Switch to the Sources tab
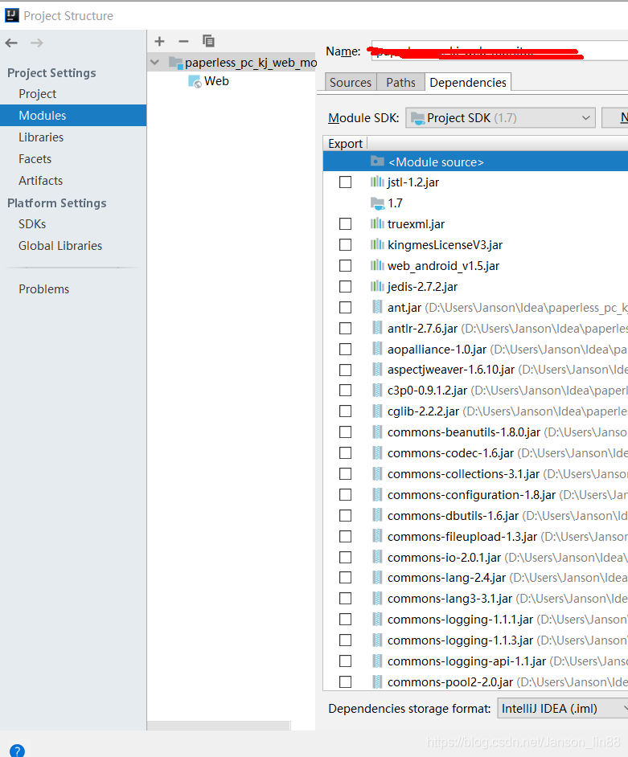The image size is (628, 757). click(351, 83)
